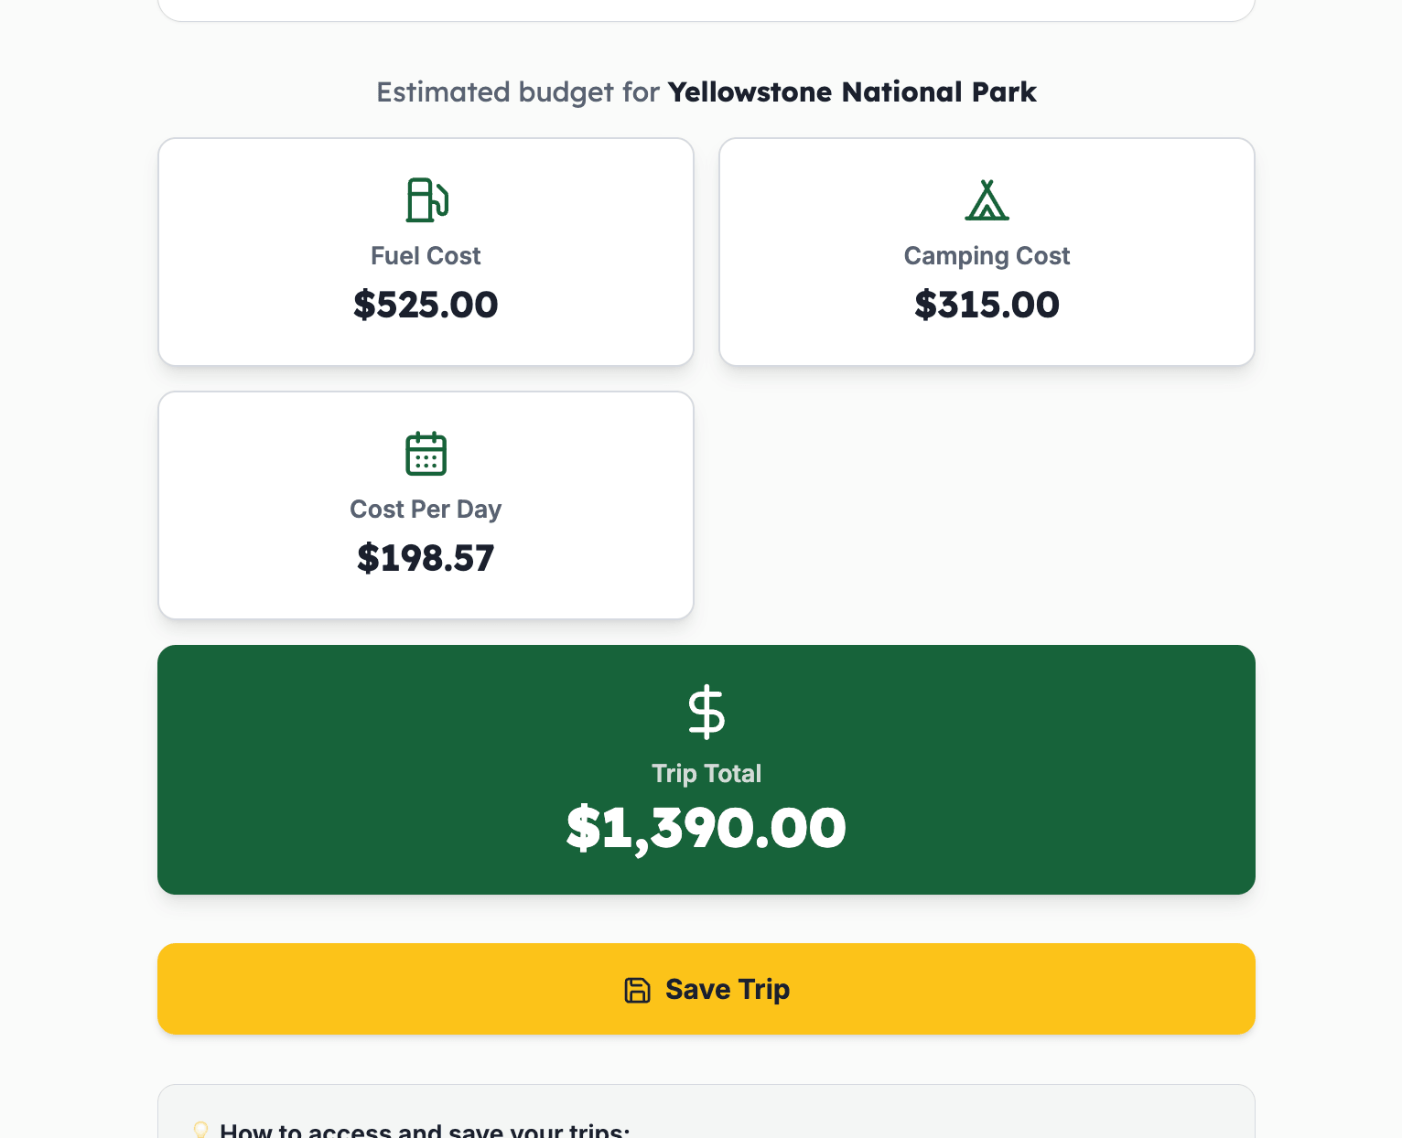
Task: Click the calendar icon above Cost Per Day
Action: [x=426, y=453]
